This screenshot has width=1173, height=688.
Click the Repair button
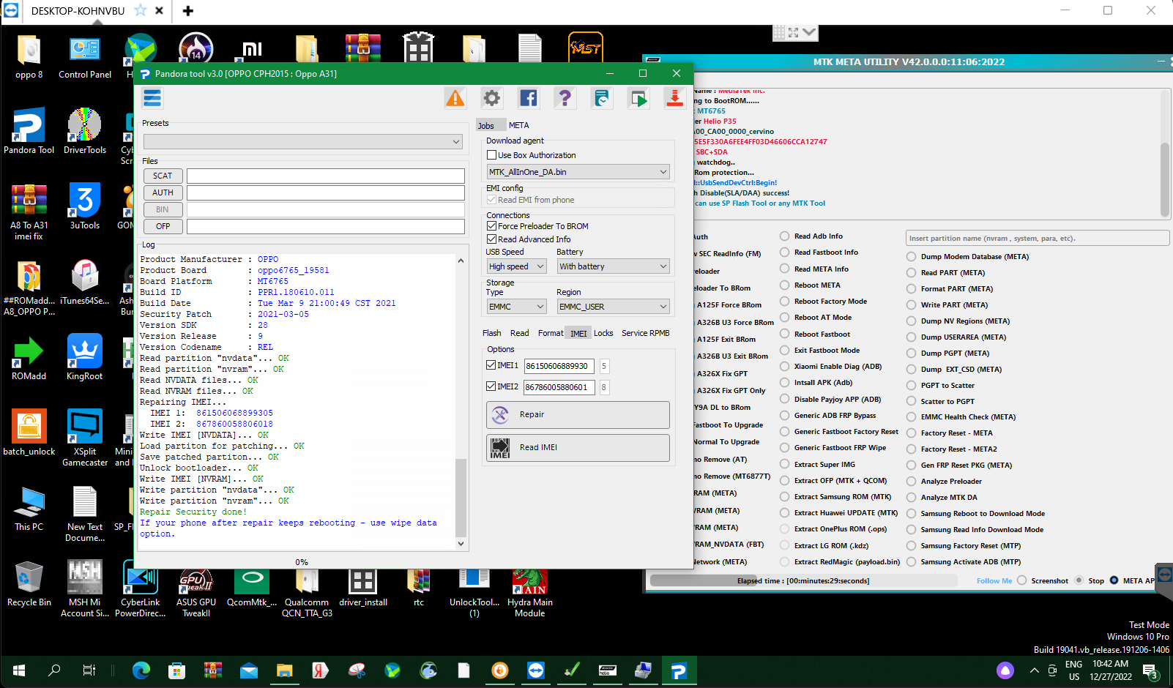pyautogui.click(x=578, y=415)
